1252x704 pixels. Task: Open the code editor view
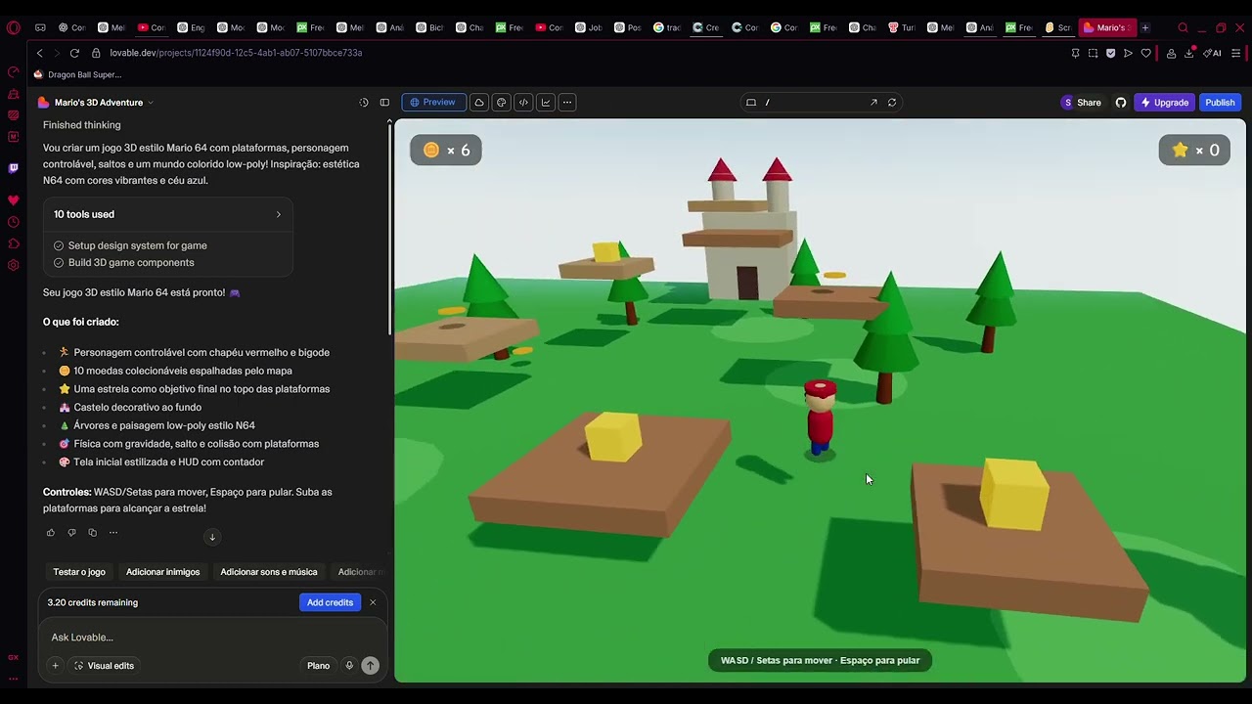pyautogui.click(x=523, y=103)
